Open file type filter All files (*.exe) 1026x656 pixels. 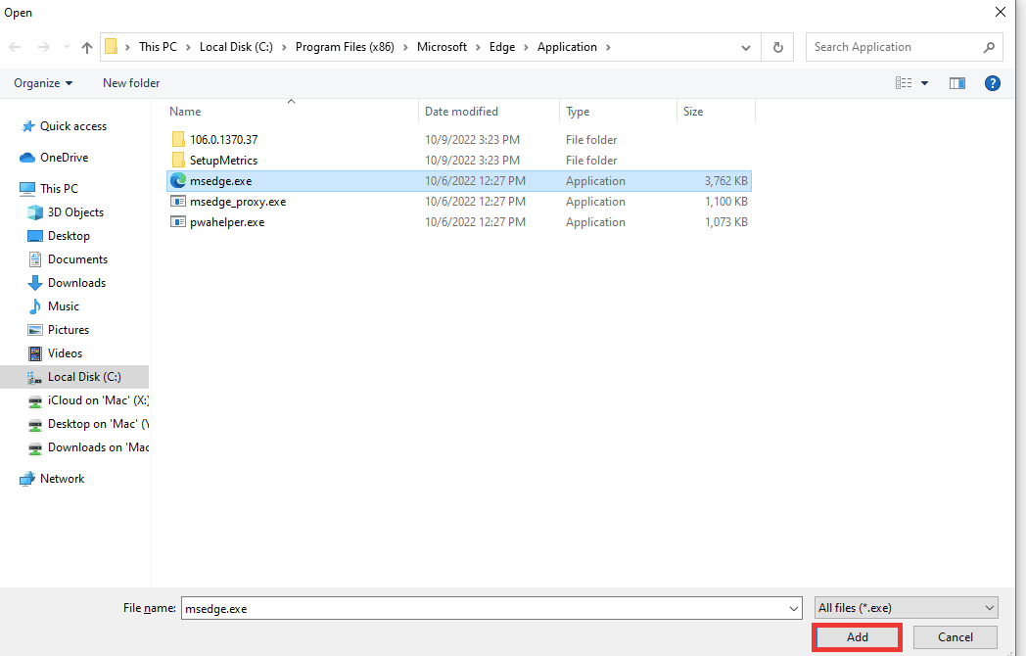[907, 608]
